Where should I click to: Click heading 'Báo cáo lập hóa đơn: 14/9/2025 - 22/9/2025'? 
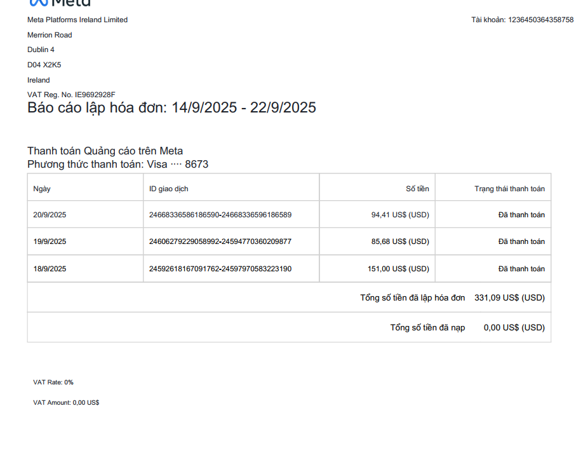point(171,107)
